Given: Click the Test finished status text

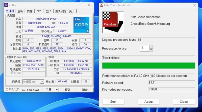Looking at the screenshot, I should (111, 58).
